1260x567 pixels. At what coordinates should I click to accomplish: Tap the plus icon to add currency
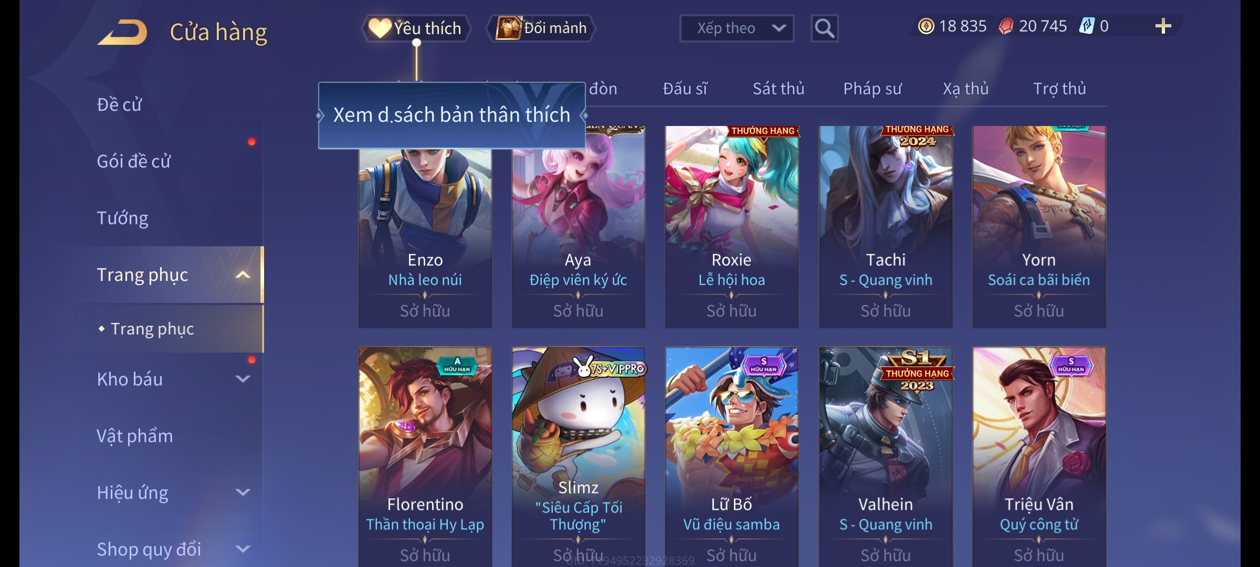click(1163, 26)
